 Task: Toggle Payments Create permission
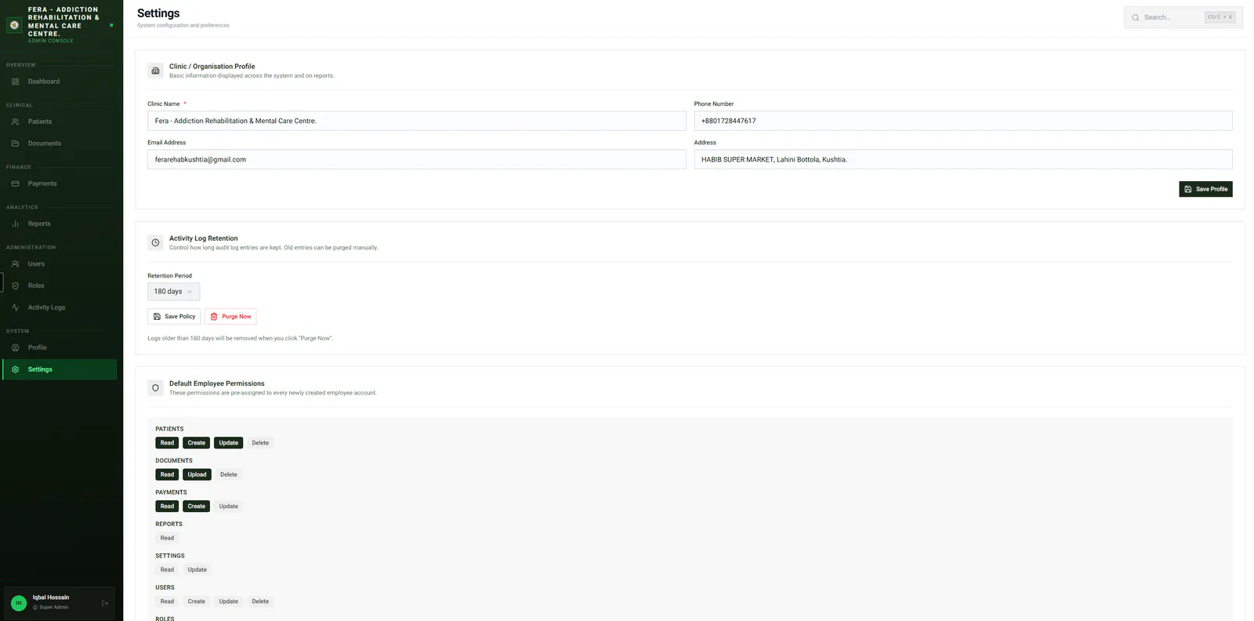pos(196,507)
